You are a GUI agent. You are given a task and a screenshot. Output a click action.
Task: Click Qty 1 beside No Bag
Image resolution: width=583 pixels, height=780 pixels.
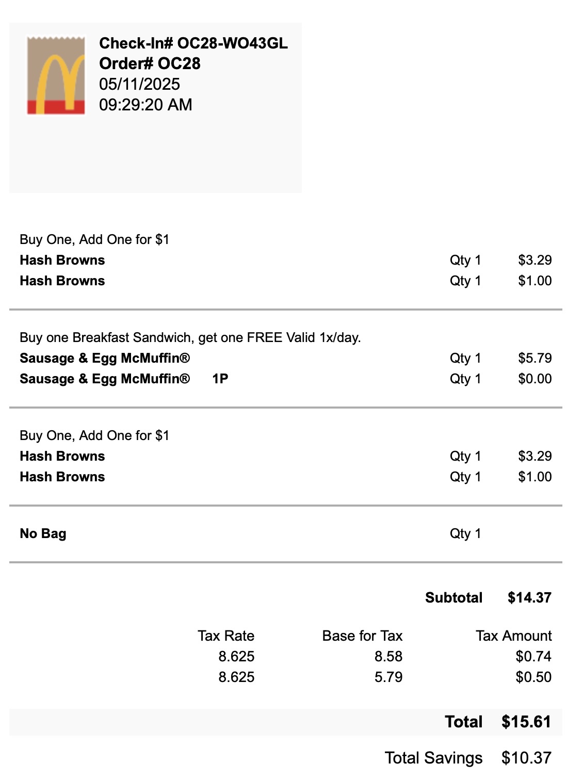(465, 533)
